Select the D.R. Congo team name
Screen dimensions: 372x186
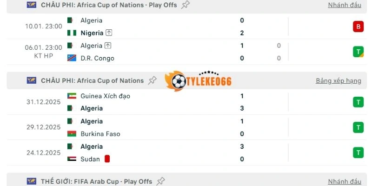[x=97, y=58]
